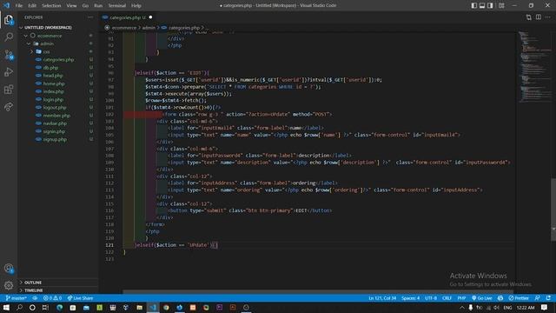Open the Edit menu
The height and width of the screenshot is (313, 556).
pyautogui.click(x=32, y=5)
